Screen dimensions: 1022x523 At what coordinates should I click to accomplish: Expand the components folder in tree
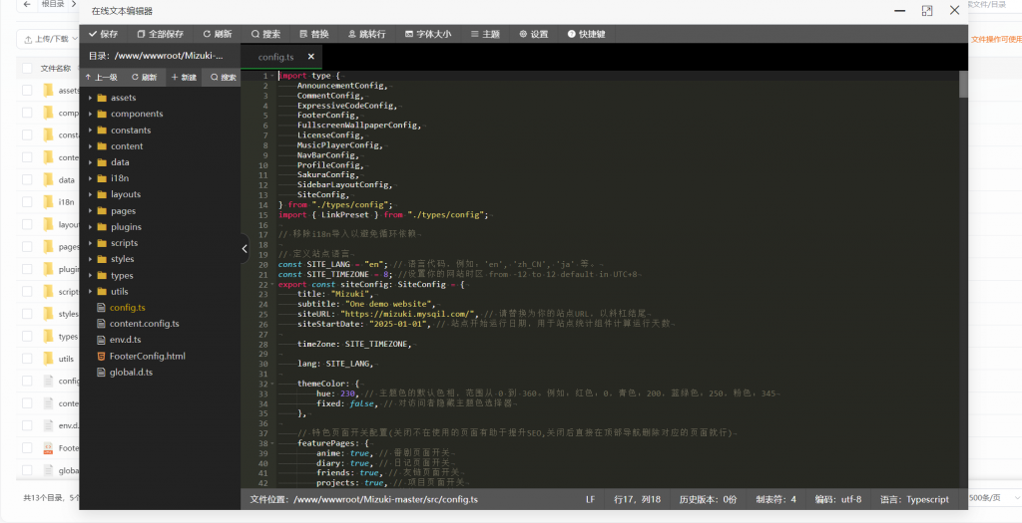(90, 115)
